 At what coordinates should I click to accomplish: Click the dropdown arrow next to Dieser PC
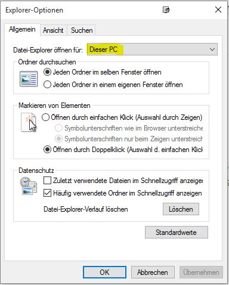point(212,49)
